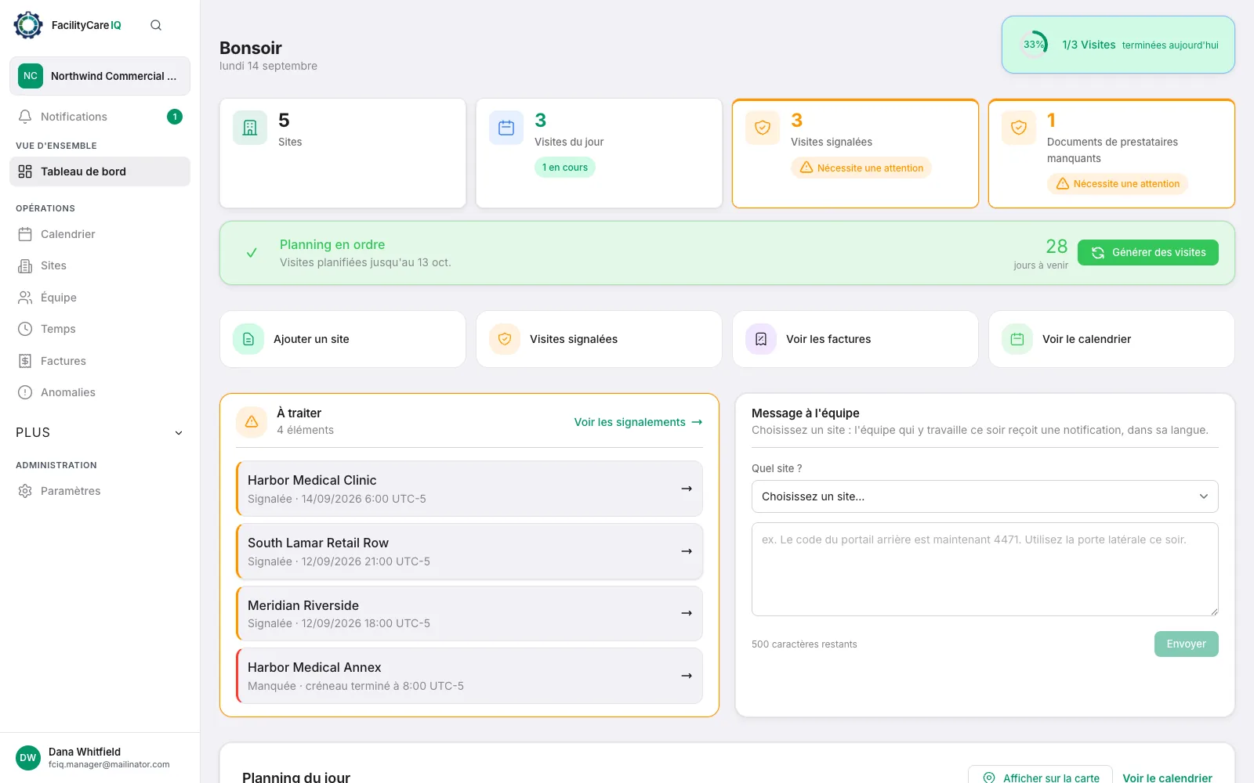Viewport: 1254px width, 783px height.
Task: Focus the team message text area
Action: coord(985,569)
